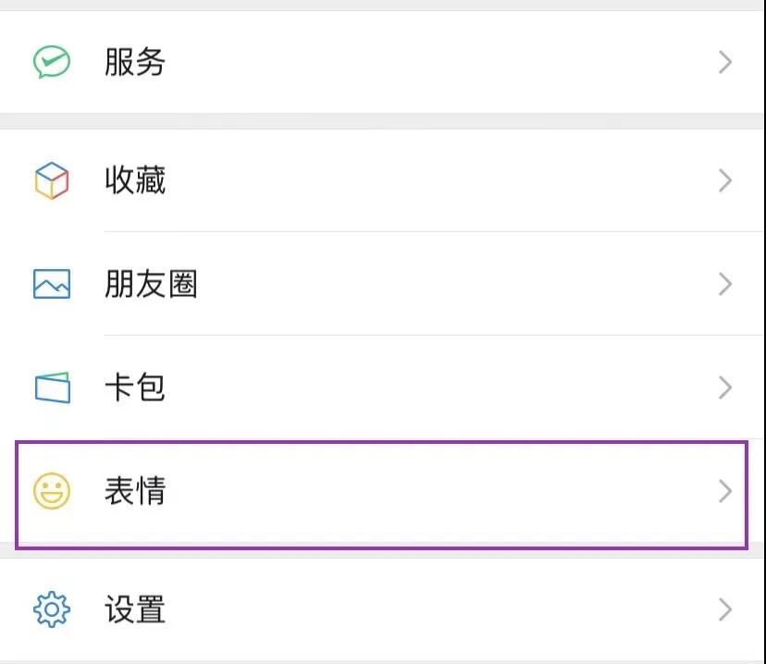Click the blue Settings gear icon
Viewport: 766px width, 664px height.
(52, 609)
